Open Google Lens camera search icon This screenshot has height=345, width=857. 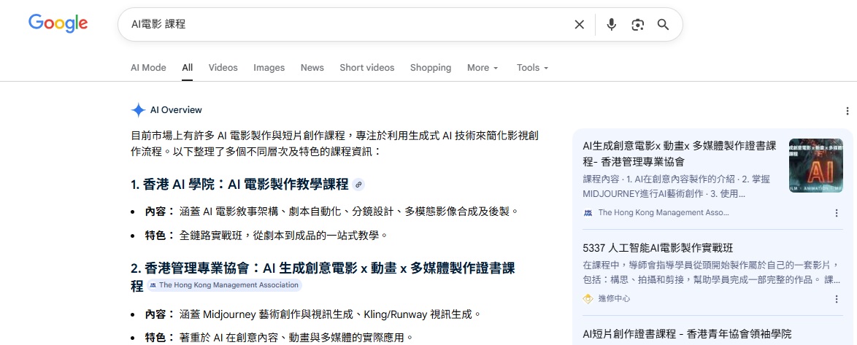coord(637,25)
